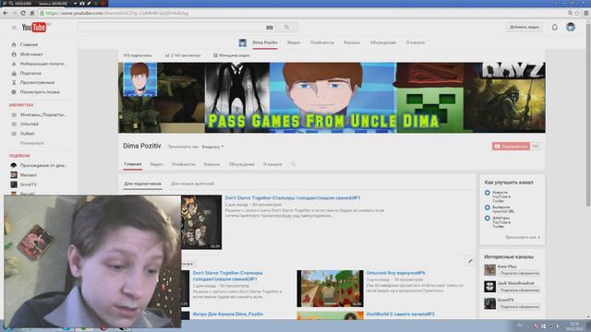Open Посмотреть позже in sidebar
The height and width of the screenshot is (332, 591).
point(40,92)
